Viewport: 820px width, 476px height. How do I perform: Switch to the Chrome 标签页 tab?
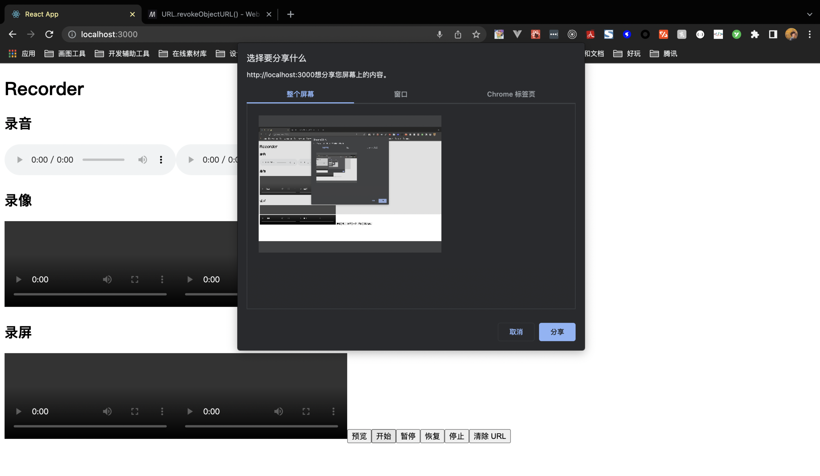pyautogui.click(x=511, y=94)
